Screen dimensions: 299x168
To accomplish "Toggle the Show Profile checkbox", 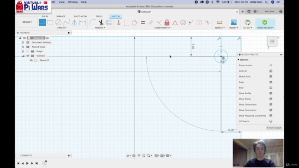I will (x=271, y=93).
